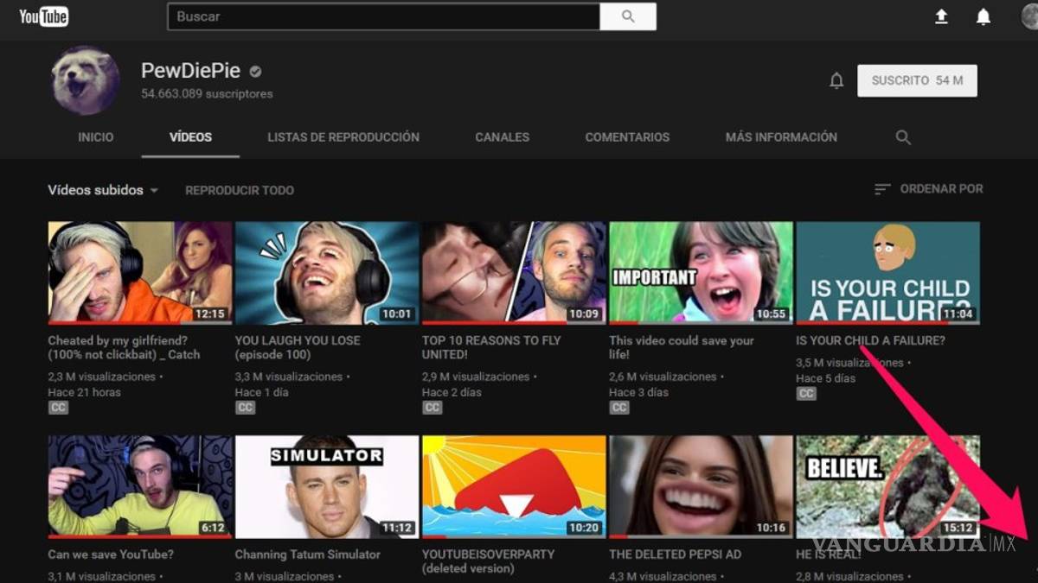Expand the Vídeos subidos dropdown

pyautogui.click(x=103, y=190)
